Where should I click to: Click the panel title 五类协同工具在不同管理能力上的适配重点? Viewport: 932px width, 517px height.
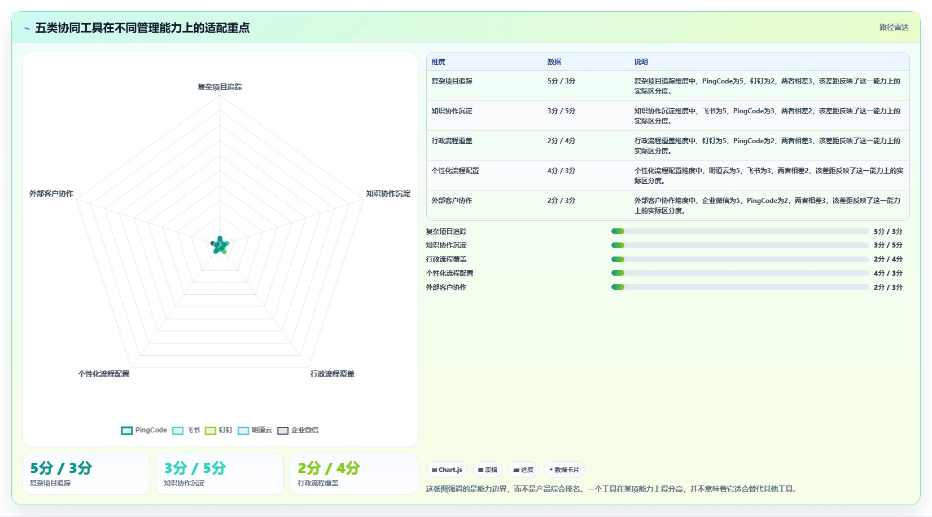tap(142, 28)
